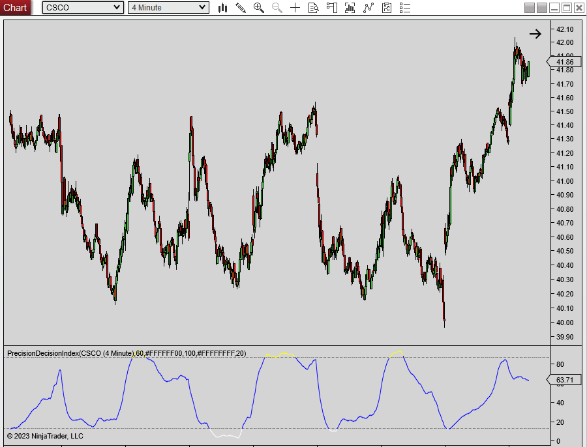This screenshot has width=587, height=447.
Task: Open the Strategies icon on the toolbar
Action: click(369, 8)
